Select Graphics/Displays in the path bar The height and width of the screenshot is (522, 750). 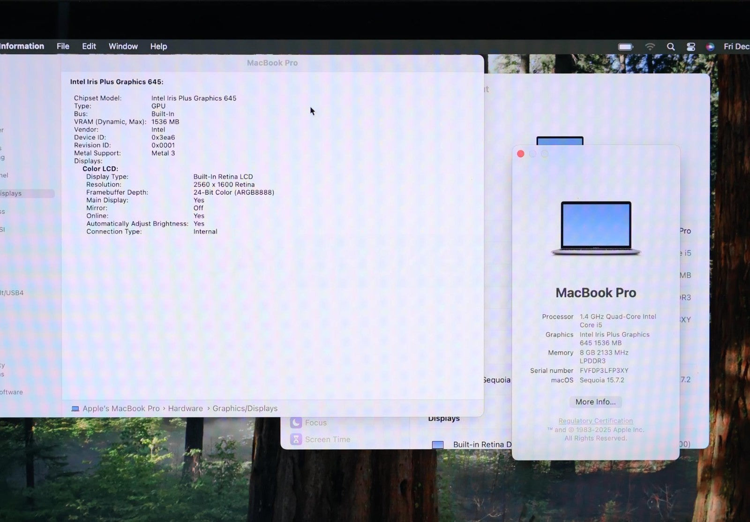point(245,409)
